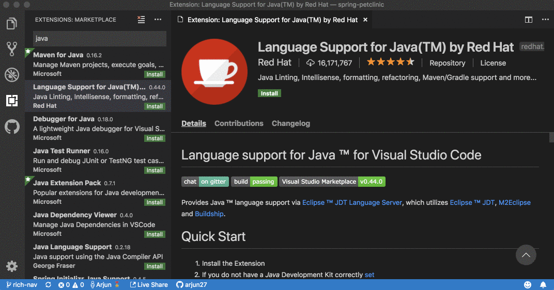Open the M2Eclipse link
Image resolution: width=554 pixels, height=290 pixels.
click(514, 202)
